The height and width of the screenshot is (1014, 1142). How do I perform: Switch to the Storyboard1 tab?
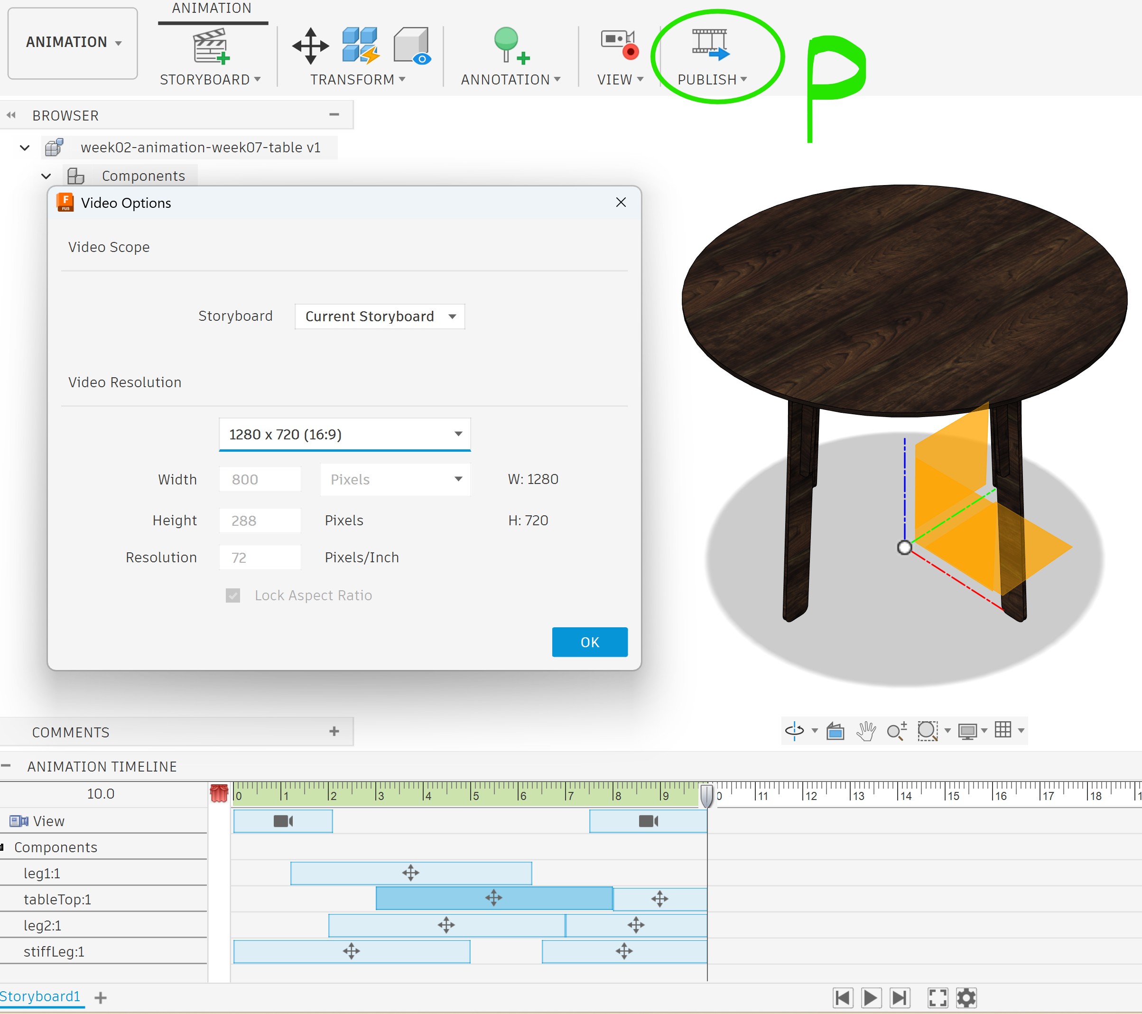[x=40, y=996]
